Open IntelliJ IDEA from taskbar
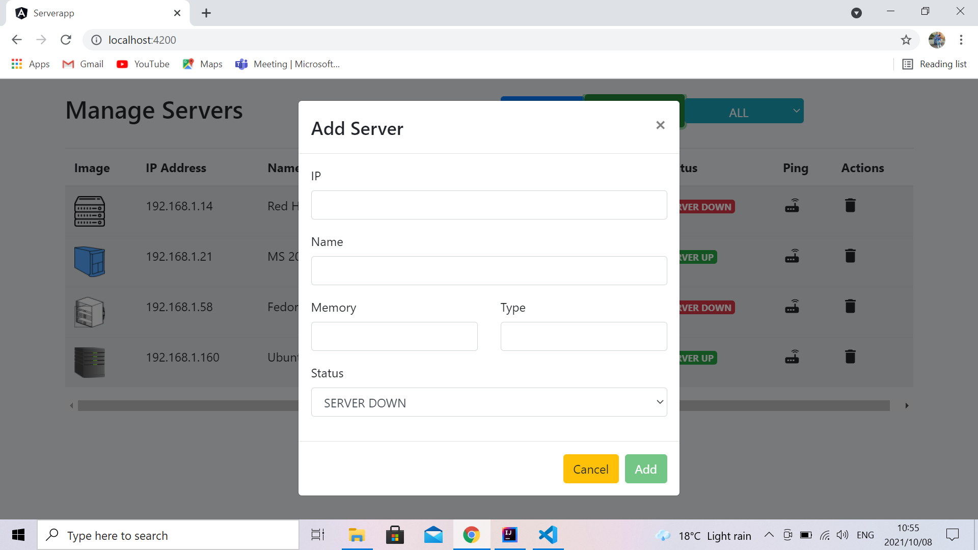Image resolution: width=978 pixels, height=550 pixels. [510, 535]
